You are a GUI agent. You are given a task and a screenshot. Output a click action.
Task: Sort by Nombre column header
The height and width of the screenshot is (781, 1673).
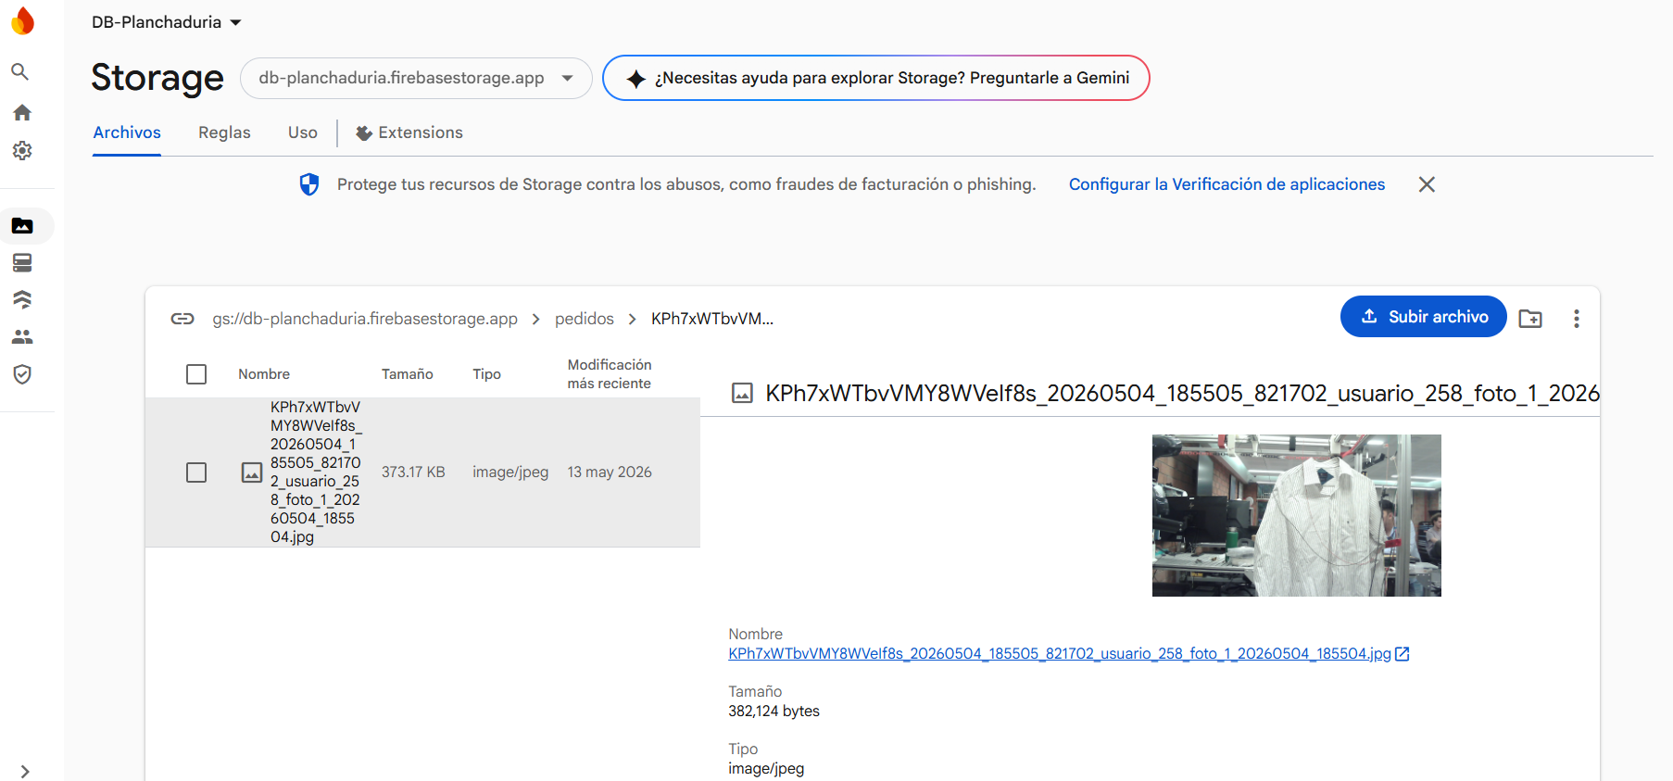pyautogui.click(x=264, y=374)
